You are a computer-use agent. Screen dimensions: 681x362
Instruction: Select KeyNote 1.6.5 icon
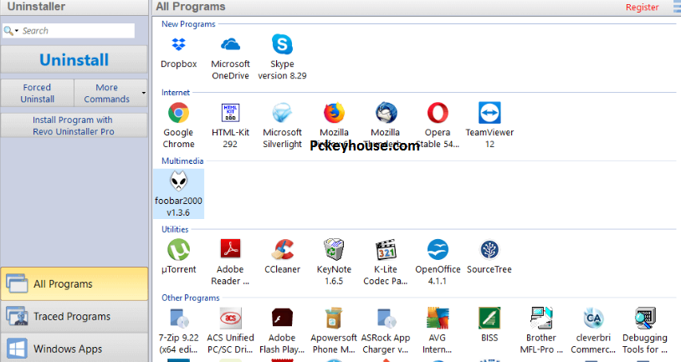334,250
